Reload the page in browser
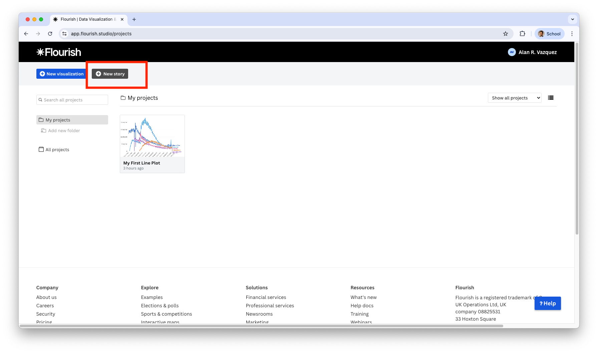 pos(50,34)
